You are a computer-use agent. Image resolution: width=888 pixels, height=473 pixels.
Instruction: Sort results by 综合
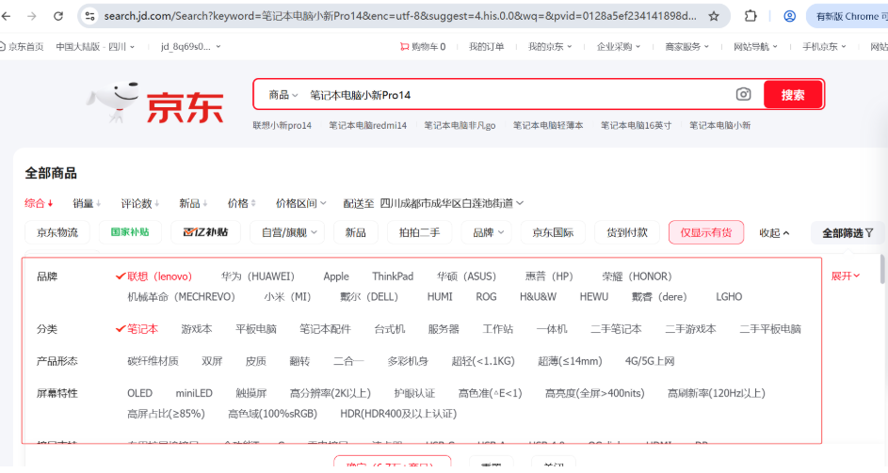(x=39, y=203)
